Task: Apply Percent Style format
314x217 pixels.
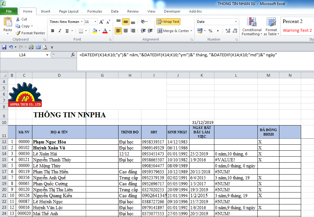Action: click(210, 31)
